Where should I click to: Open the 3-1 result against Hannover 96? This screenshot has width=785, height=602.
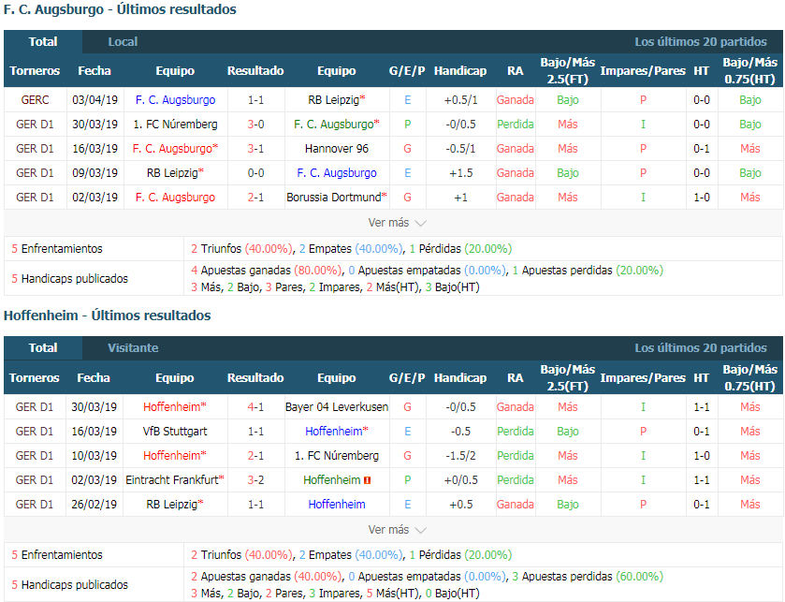(255, 149)
